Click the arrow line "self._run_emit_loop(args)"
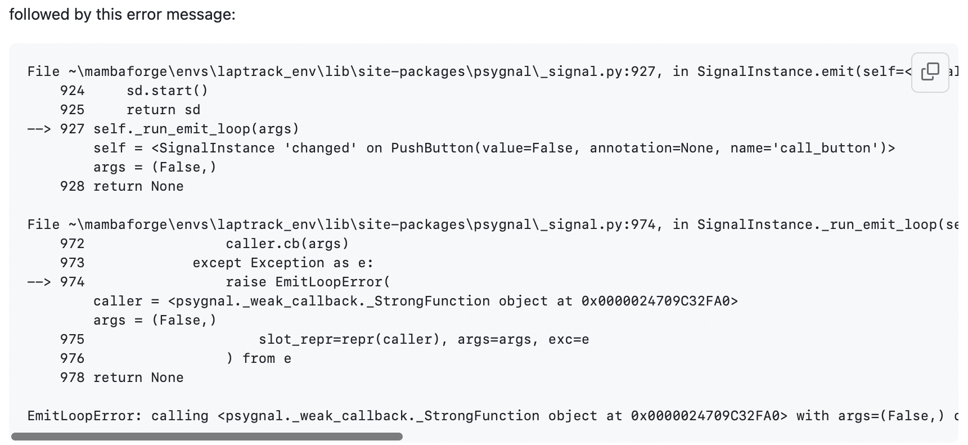968x445 pixels. (196, 129)
